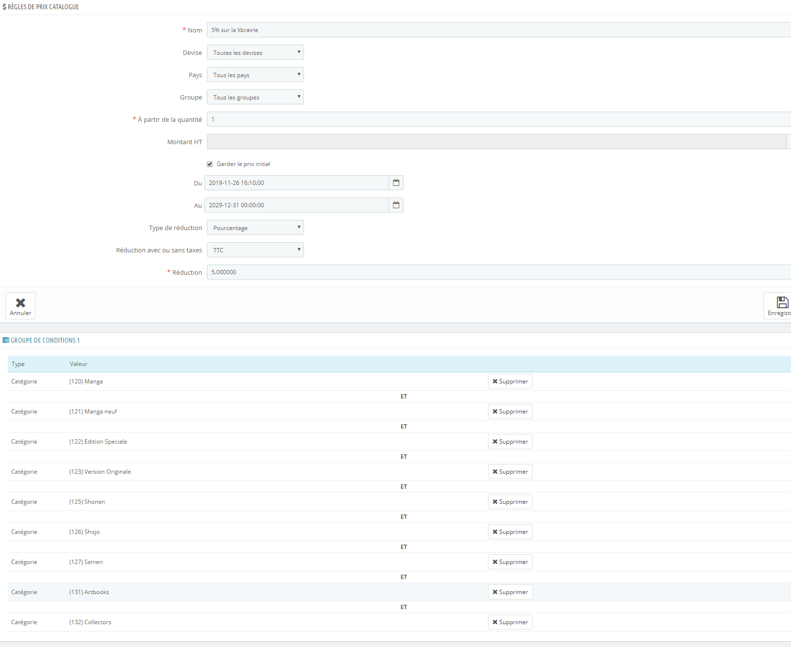Click the Réduction value field

[499, 272]
